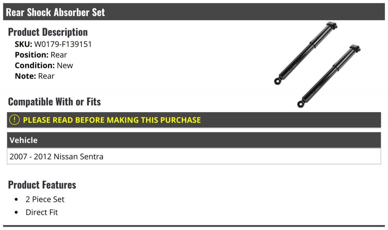Click the PLEASE READ yellow warning text

[112, 120]
